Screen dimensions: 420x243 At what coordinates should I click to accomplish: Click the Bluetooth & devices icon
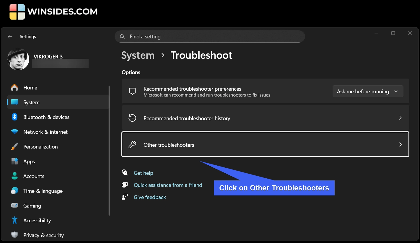click(x=14, y=117)
